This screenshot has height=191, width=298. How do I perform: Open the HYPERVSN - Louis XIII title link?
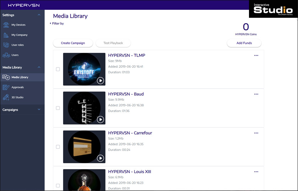pos(130,171)
